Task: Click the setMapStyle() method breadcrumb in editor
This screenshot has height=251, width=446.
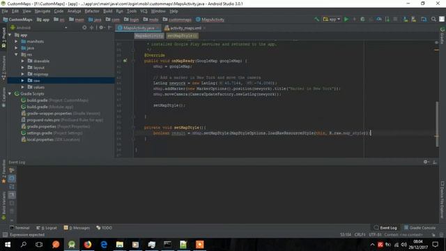Action: pyautogui.click(x=182, y=36)
